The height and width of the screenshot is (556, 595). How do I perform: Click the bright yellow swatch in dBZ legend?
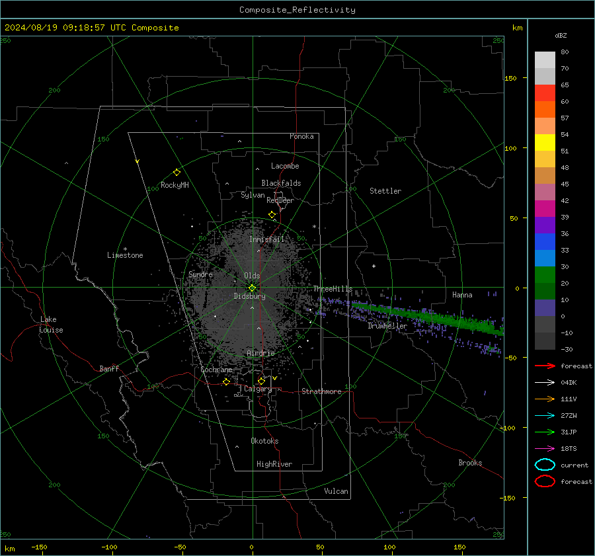click(x=545, y=143)
